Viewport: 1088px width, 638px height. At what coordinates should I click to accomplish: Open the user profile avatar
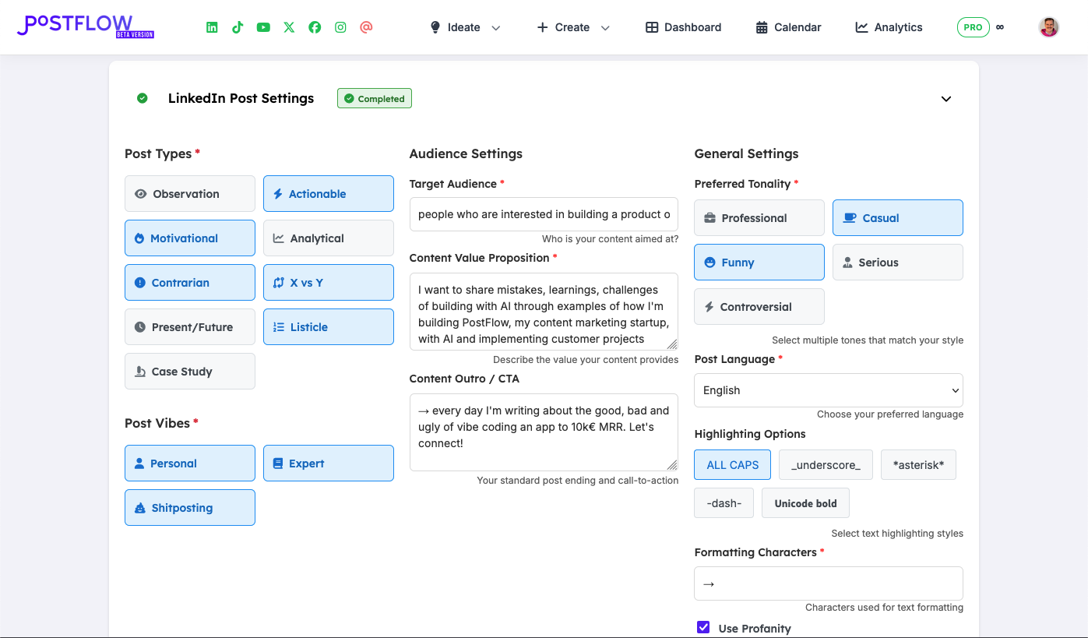click(x=1048, y=27)
